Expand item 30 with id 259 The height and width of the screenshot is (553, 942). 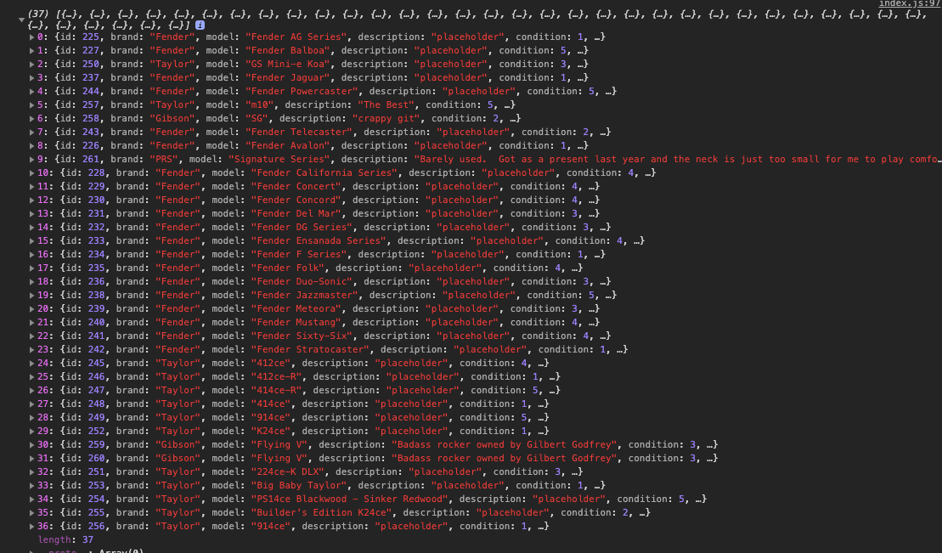(31, 445)
